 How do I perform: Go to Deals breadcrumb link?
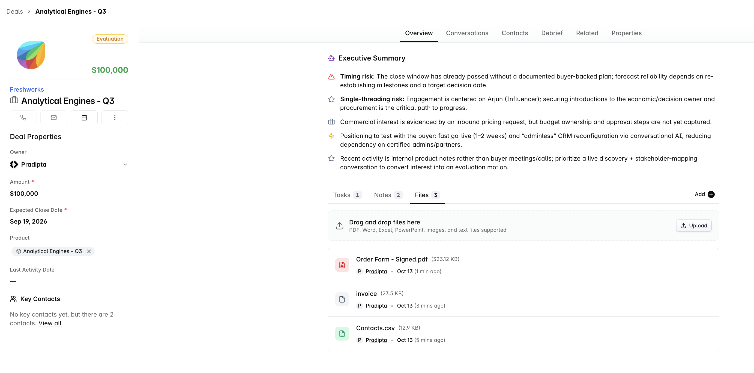15,11
